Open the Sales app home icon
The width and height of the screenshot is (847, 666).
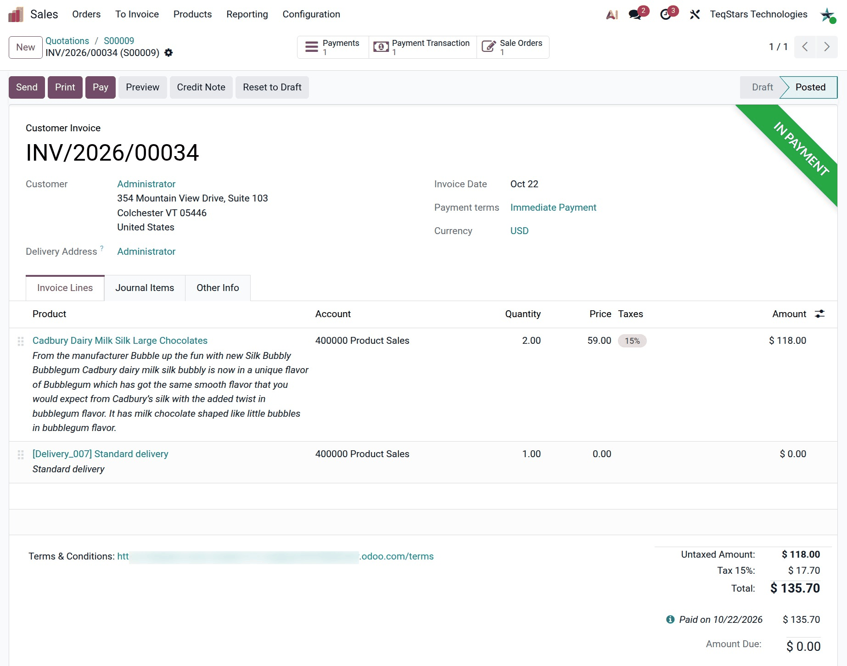tap(16, 14)
